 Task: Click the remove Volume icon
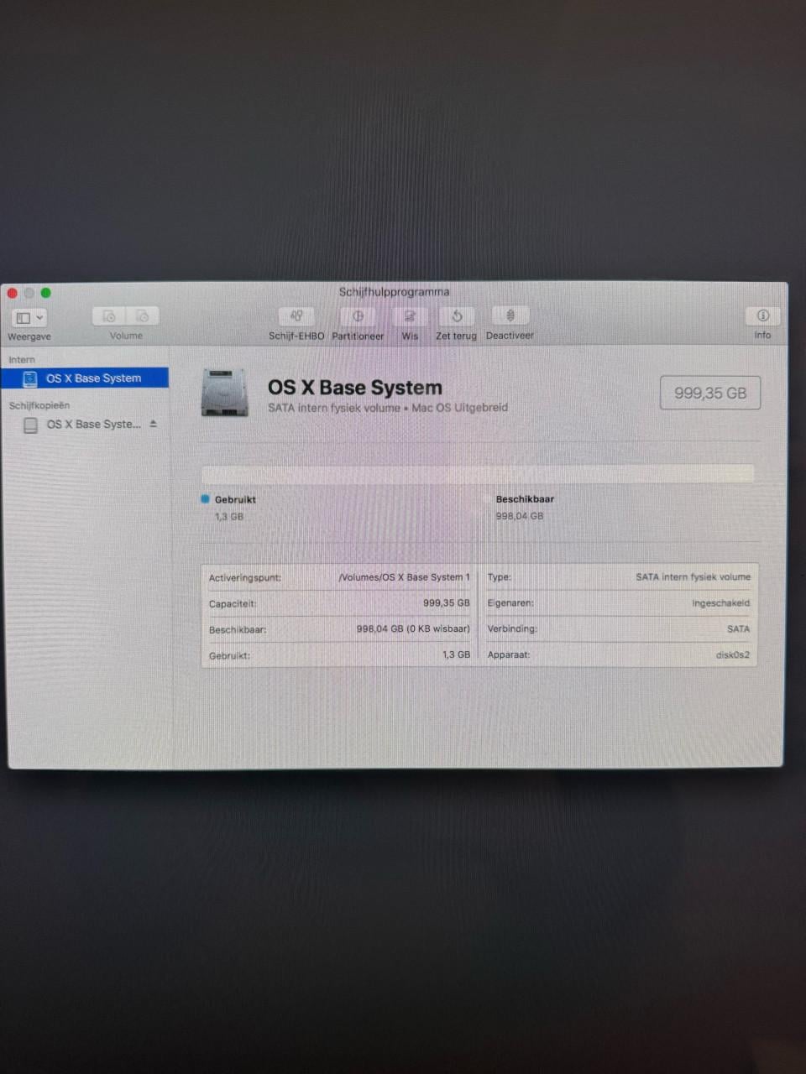143,315
